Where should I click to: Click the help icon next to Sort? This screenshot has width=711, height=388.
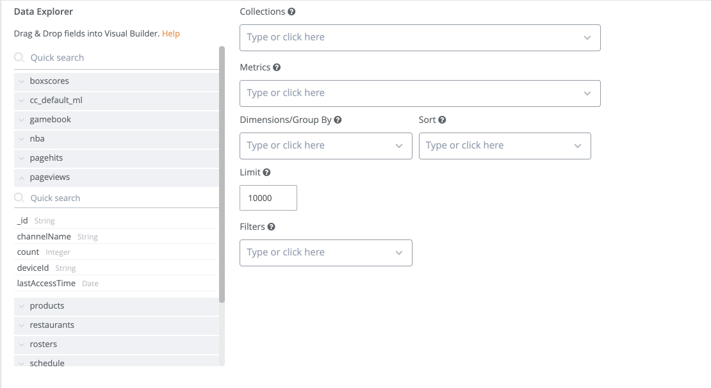pos(442,120)
